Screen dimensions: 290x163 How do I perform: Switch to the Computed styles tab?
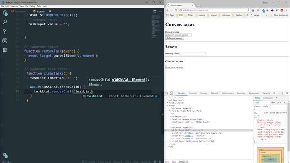point(268,98)
